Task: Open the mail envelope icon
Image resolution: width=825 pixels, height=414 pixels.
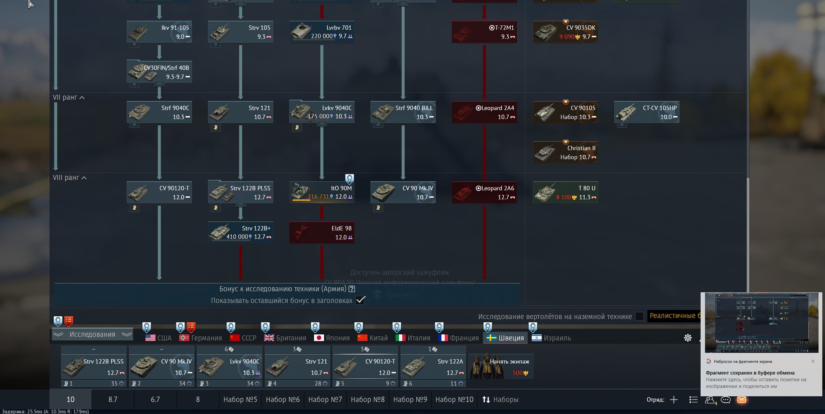Action: (x=741, y=400)
